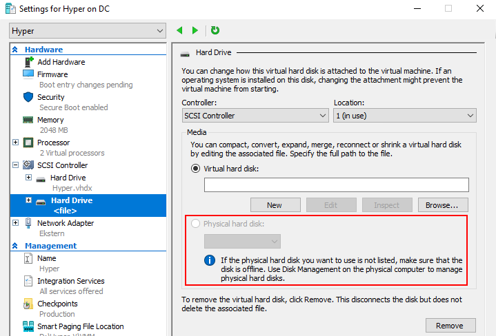
Task: Select Firmware in the hardware list
Action: [x=52, y=74]
